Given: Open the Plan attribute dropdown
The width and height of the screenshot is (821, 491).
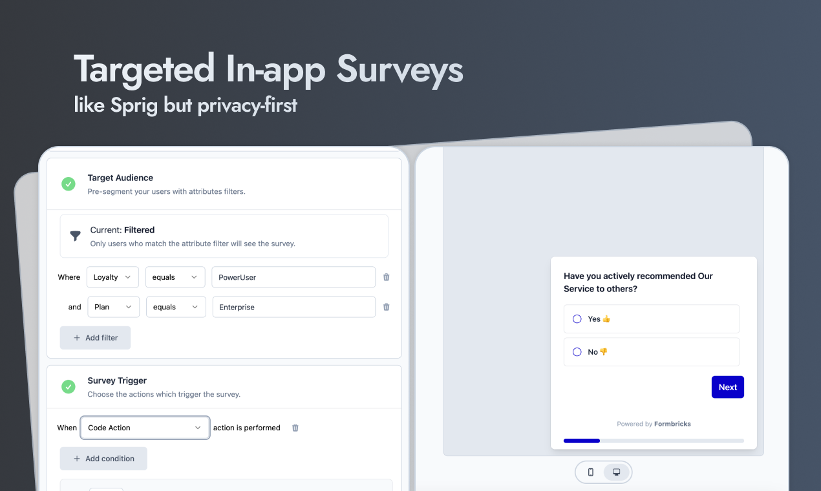Looking at the screenshot, I should [x=112, y=307].
